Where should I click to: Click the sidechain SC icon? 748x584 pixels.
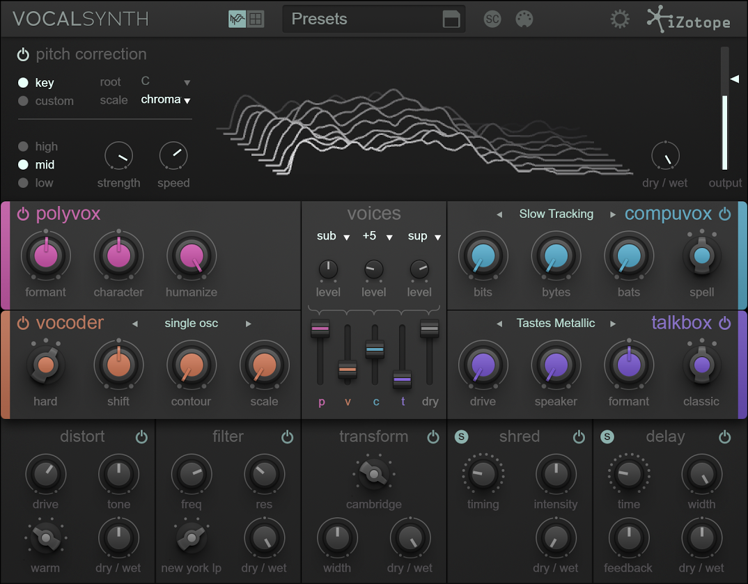pyautogui.click(x=492, y=19)
